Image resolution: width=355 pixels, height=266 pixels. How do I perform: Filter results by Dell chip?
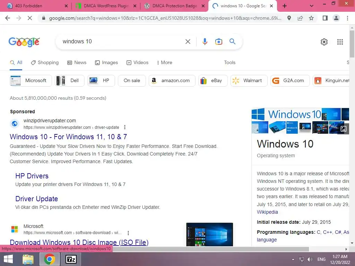[69, 80]
